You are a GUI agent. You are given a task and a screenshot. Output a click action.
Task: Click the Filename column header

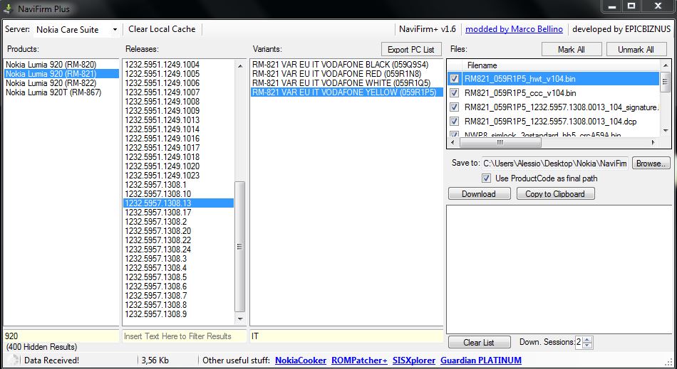pos(562,65)
